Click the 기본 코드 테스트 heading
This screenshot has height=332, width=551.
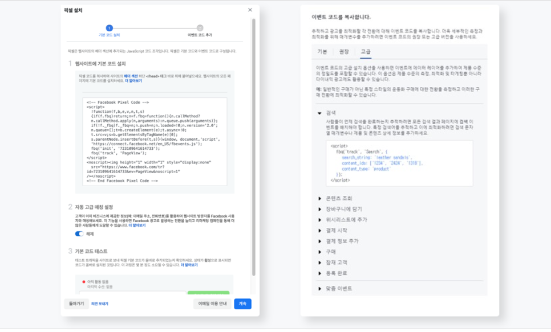91,251
